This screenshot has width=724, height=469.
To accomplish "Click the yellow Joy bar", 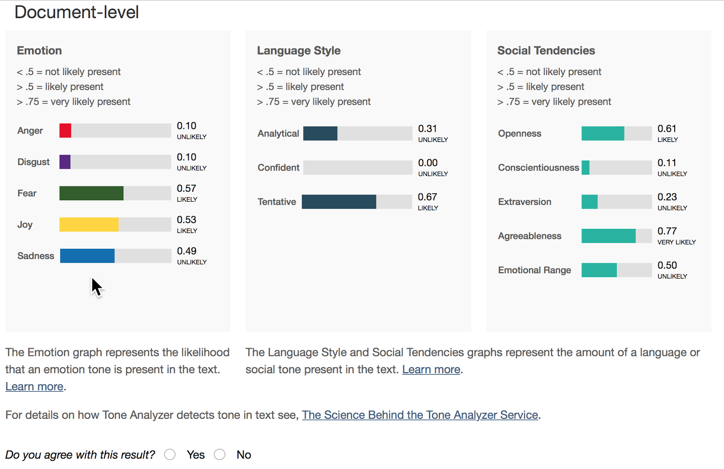I will pos(89,224).
